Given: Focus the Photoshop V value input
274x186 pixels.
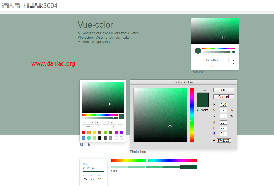Looking at the screenshot, I should [x=224, y=116].
